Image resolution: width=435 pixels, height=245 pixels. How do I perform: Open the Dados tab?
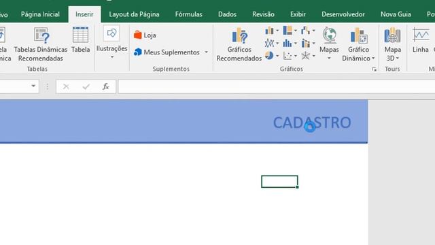[227, 14]
